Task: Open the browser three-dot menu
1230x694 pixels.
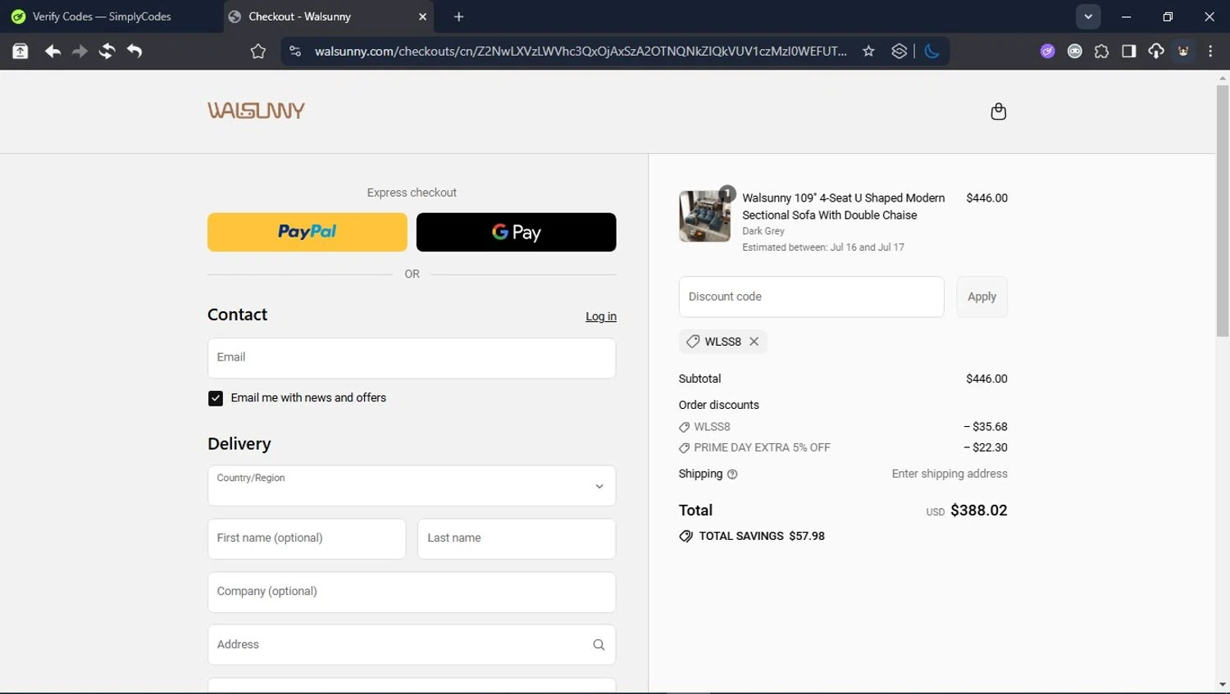Action: (x=1210, y=51)
